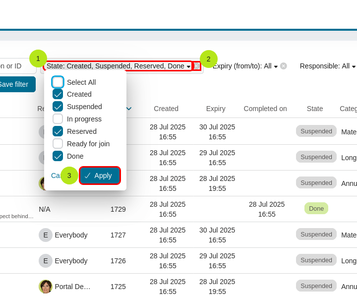Clear the State filter with the x icon
This screenshot has width=357, height=296.
(197, 66)
